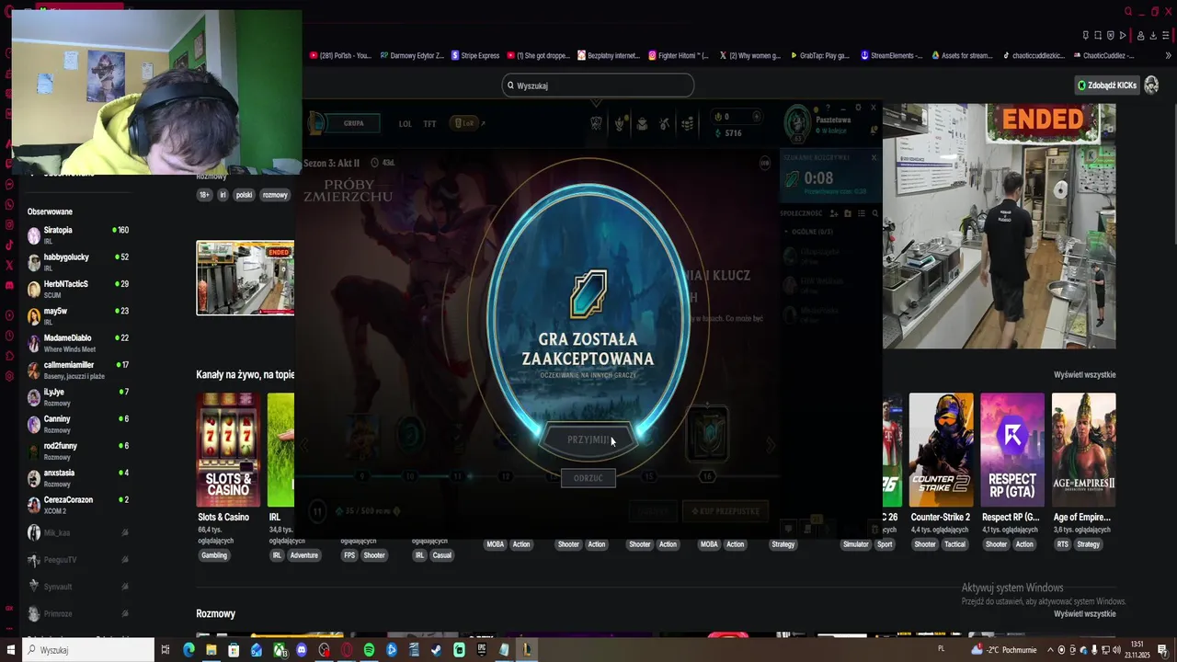The width and height of the screenshot is (1177, 662).
Task: Click the polski tag chip
Action: click(x=244, y=195)
